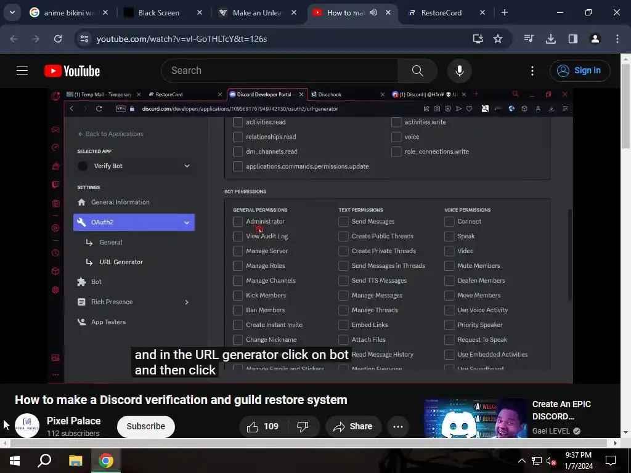The height and width of the screenshot is (473, 631).
Task: Switch to Make an Unlea tab
Action: click(x=257, y=12)
